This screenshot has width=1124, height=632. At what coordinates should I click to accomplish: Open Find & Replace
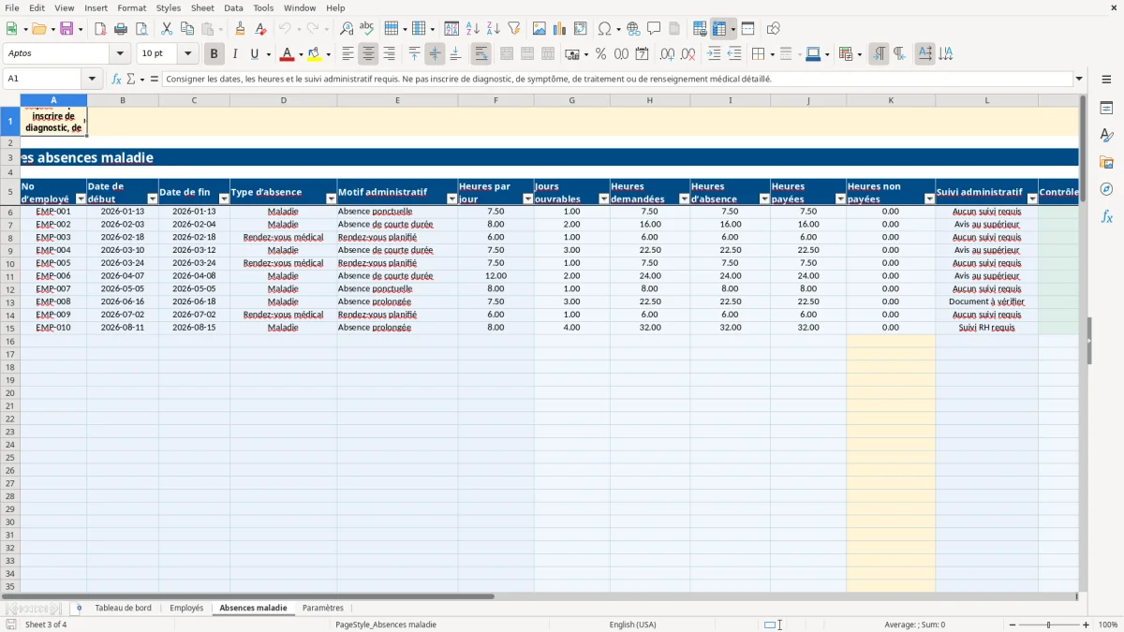[347, 29]
